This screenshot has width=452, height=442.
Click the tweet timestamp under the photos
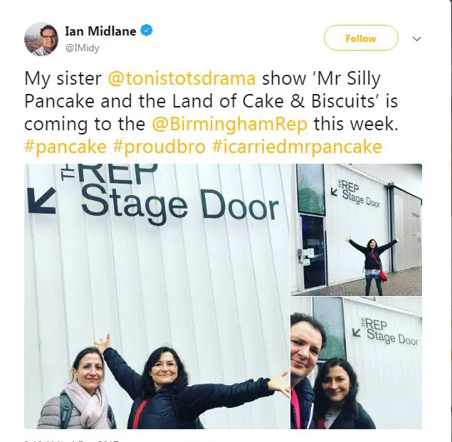pyautogui.click(x=72, y=441)
